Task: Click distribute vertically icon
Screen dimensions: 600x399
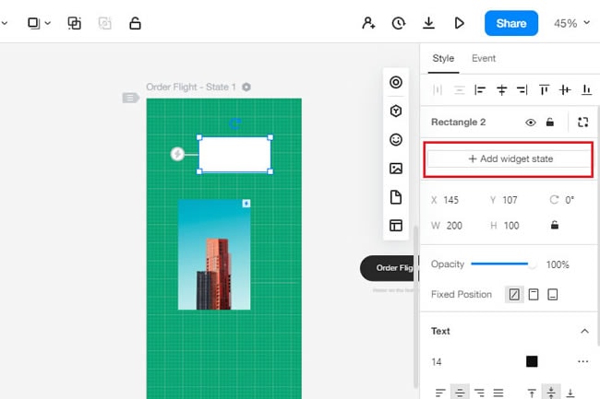Action: click(459, 90)
